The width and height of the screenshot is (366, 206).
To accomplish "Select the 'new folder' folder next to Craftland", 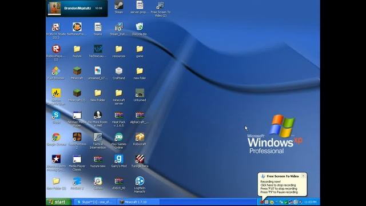I will pyautogui.click(x=140, y=73).
